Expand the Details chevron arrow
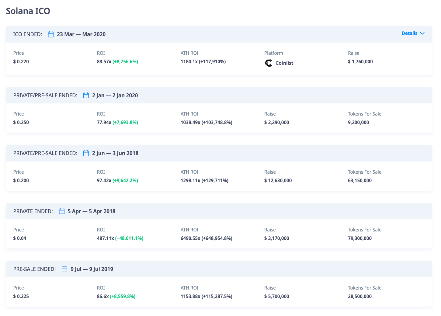The image size is (441, 316). coord(422,33)
